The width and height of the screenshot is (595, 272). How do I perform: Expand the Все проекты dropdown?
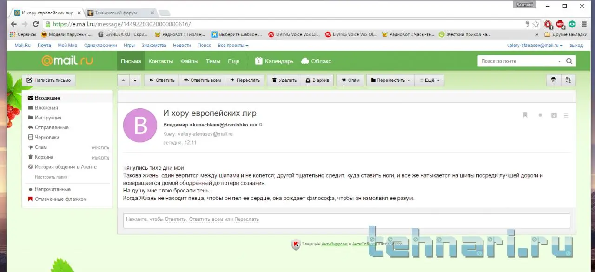[x=233, y=46]
